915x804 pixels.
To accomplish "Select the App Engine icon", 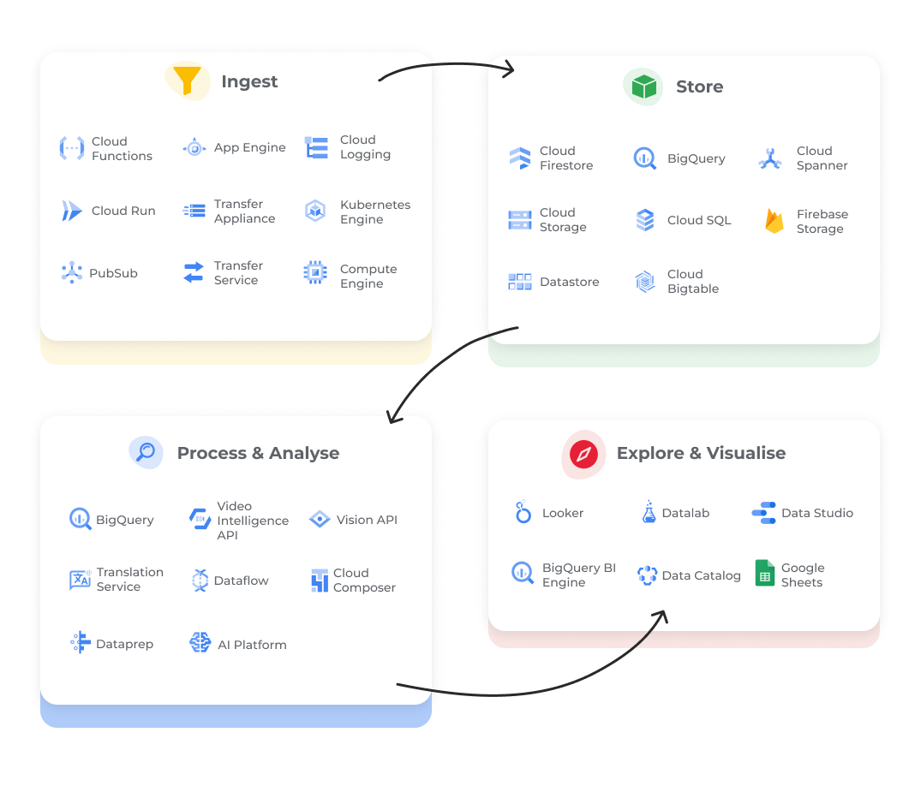I will pyautogui.click(x=194, y=148).
